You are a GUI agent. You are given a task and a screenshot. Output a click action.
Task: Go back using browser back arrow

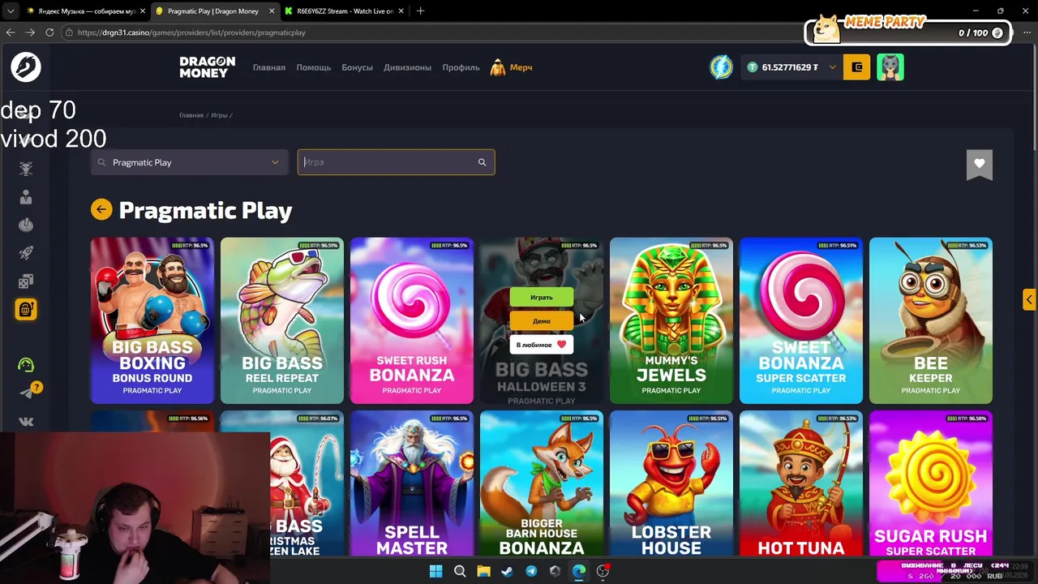[x=11, y=32]
